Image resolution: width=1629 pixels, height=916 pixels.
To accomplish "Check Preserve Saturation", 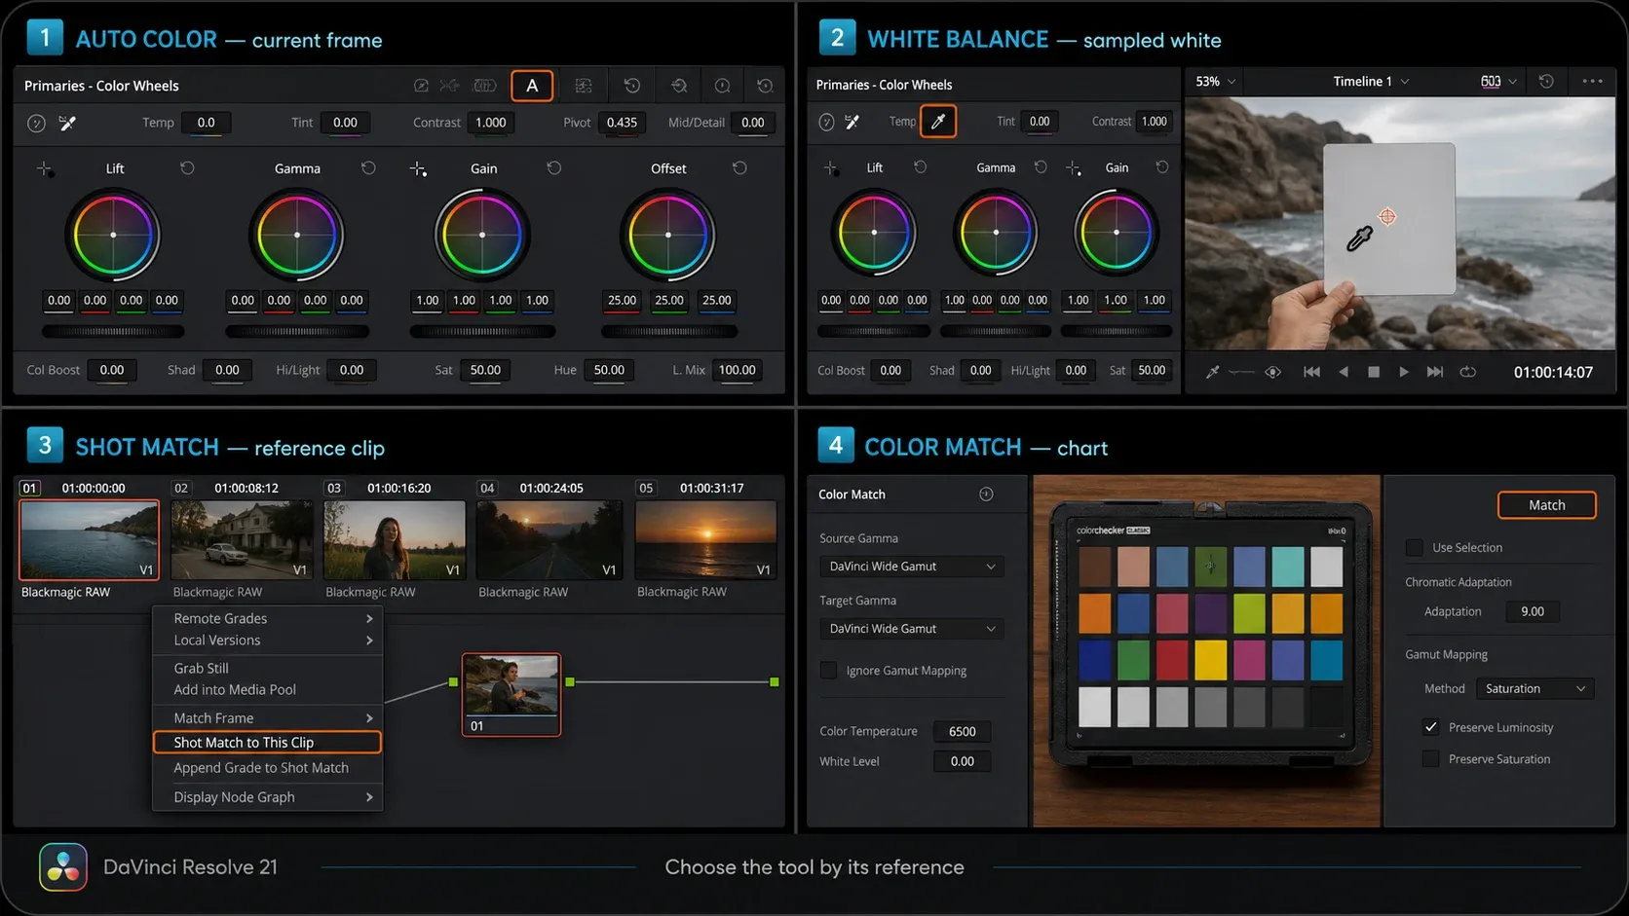I will point(1430,759).
